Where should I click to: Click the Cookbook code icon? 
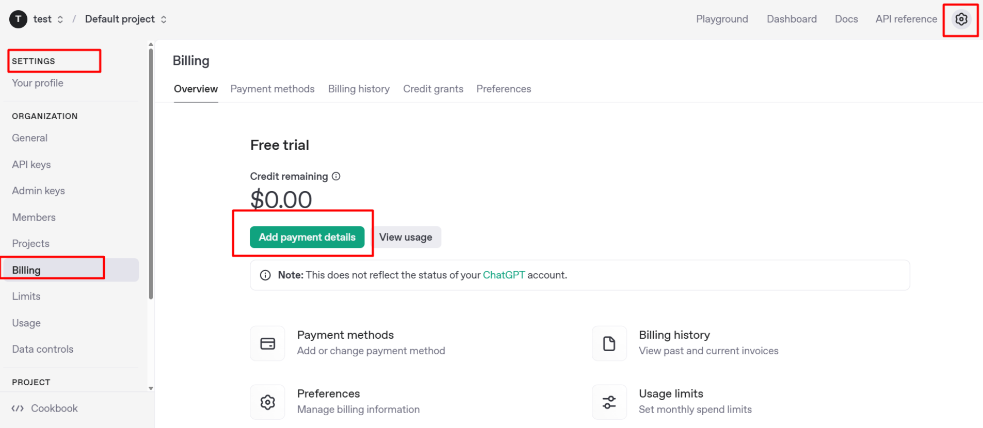pyautogui.click(x=18, y=408)
